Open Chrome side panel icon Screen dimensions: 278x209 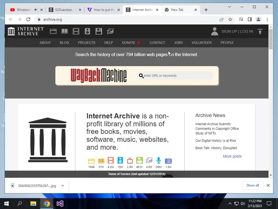click(250, 19)
